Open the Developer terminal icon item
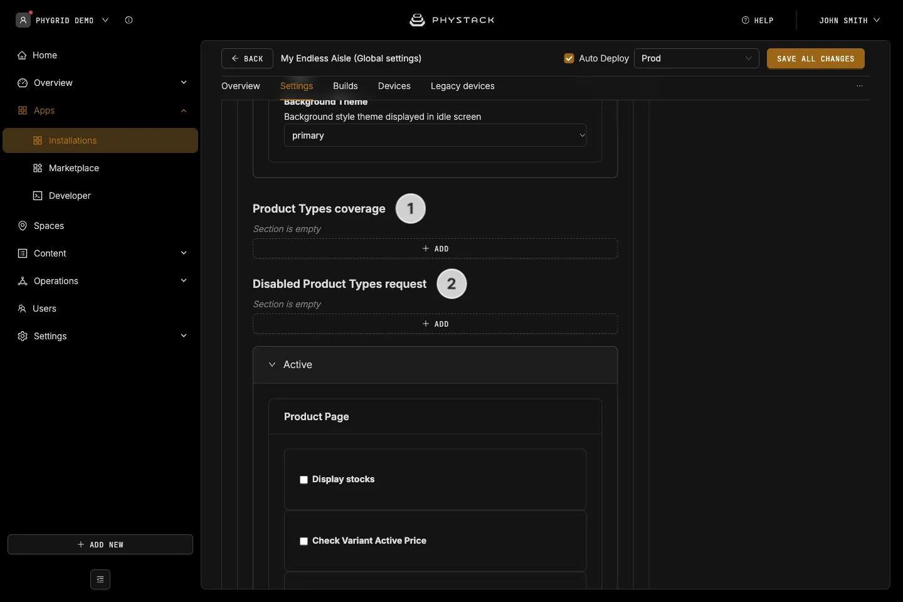This screenshot has width=903, height=602. pos(38,196)
